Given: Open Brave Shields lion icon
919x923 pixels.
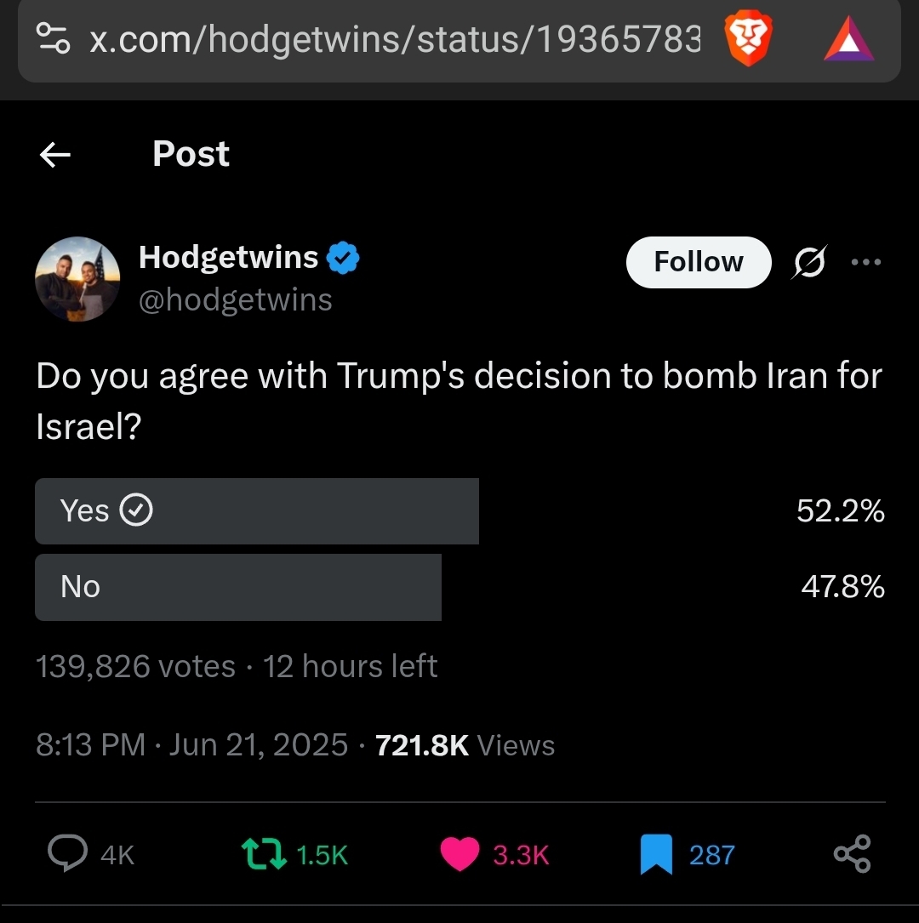Looking at the screenshot, I should [747, 40].
